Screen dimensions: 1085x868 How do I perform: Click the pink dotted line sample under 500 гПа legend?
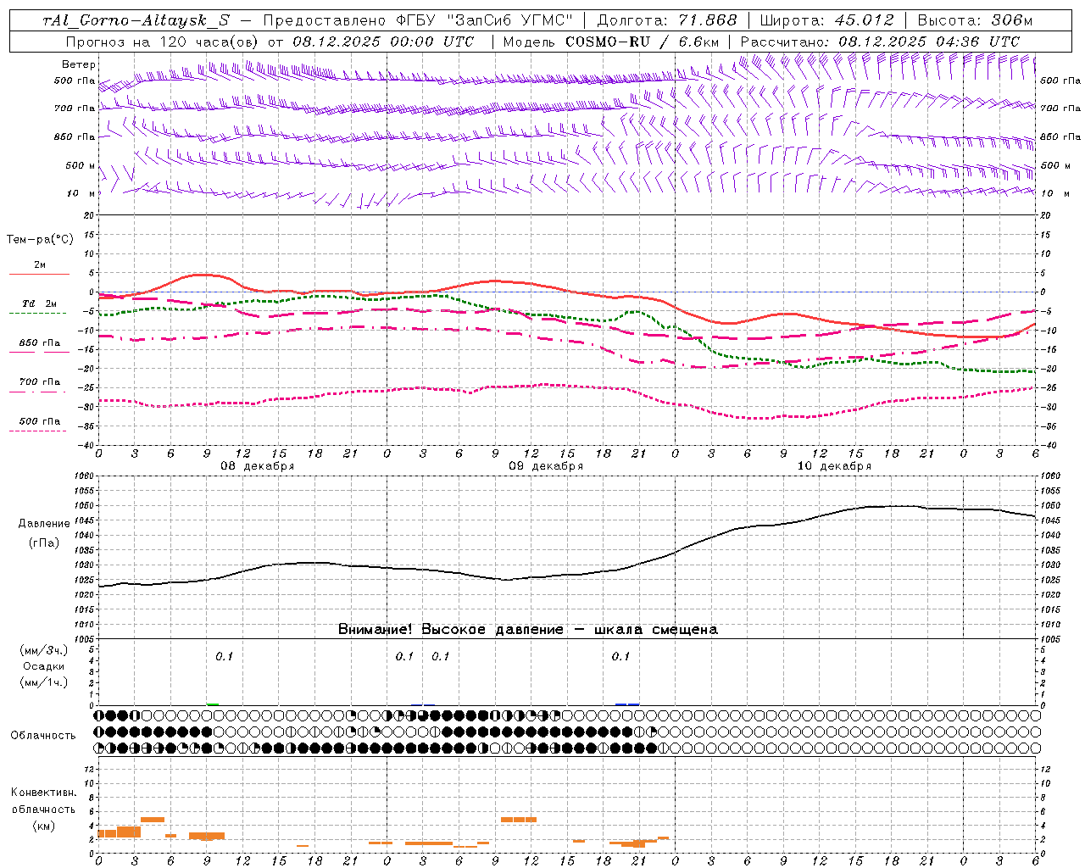pyautogui.click(x=37, y=431)
